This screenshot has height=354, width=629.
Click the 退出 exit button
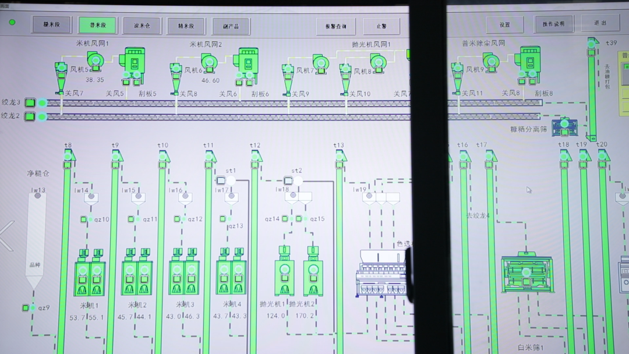click(600, 23)
